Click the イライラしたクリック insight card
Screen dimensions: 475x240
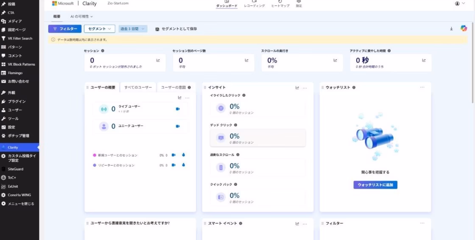click(258, 108)
